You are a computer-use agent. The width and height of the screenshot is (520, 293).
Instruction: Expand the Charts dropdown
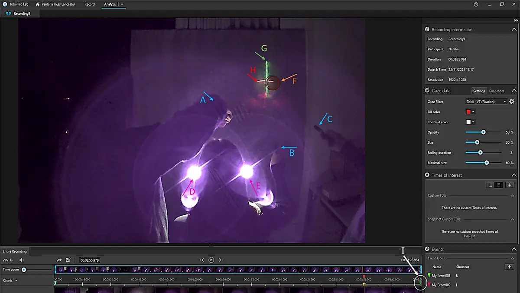(10, 280)
